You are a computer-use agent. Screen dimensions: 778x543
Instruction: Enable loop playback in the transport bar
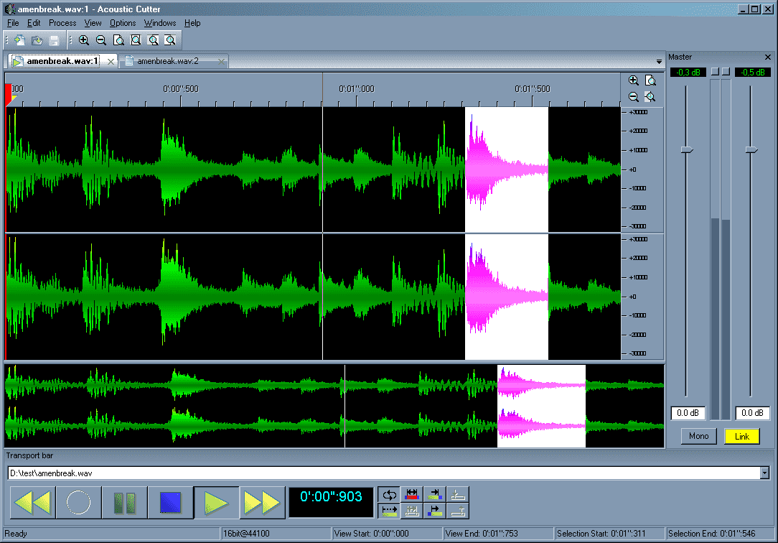point(388,494)
